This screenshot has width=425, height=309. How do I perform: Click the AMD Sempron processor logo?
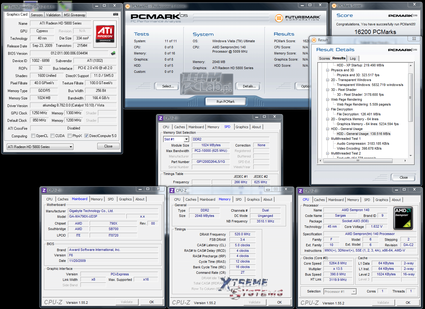click(x=403, y=218)
